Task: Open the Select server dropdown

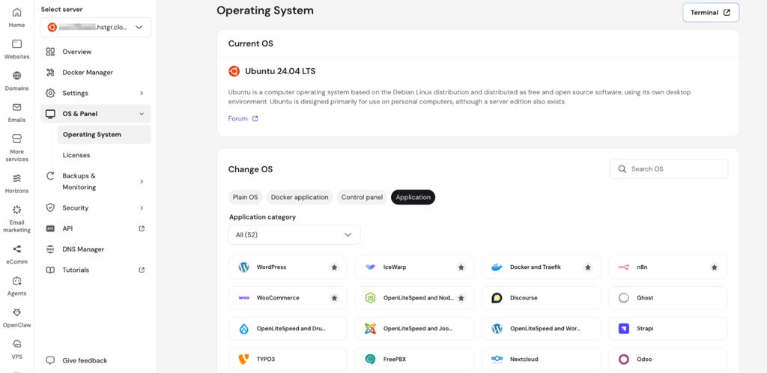Action: pos(95,28)
